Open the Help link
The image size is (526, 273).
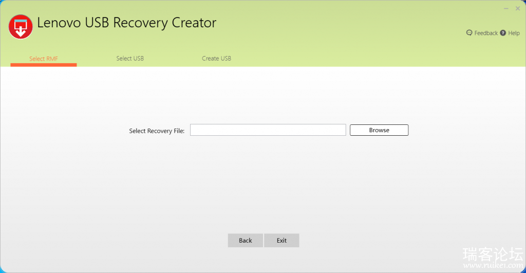tap(514, 33)
